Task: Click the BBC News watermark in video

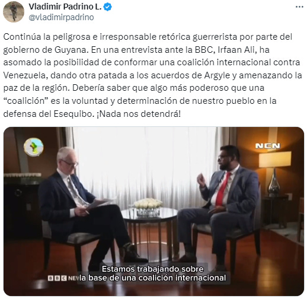Action: (63, 278)
